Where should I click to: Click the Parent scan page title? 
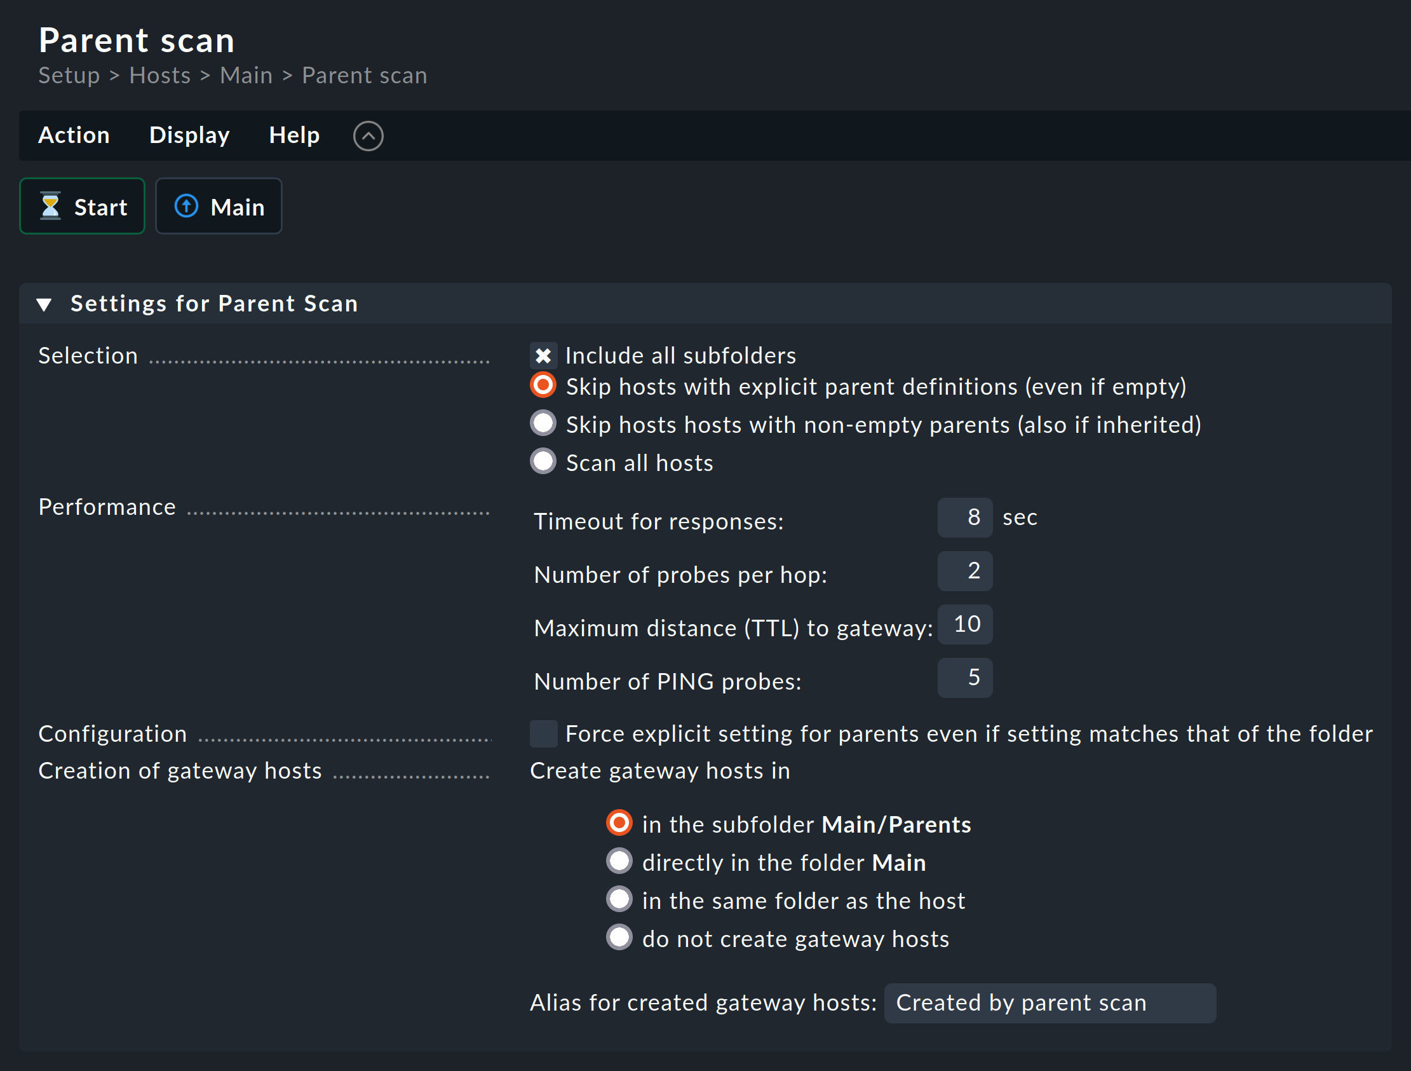coord(137,40)
